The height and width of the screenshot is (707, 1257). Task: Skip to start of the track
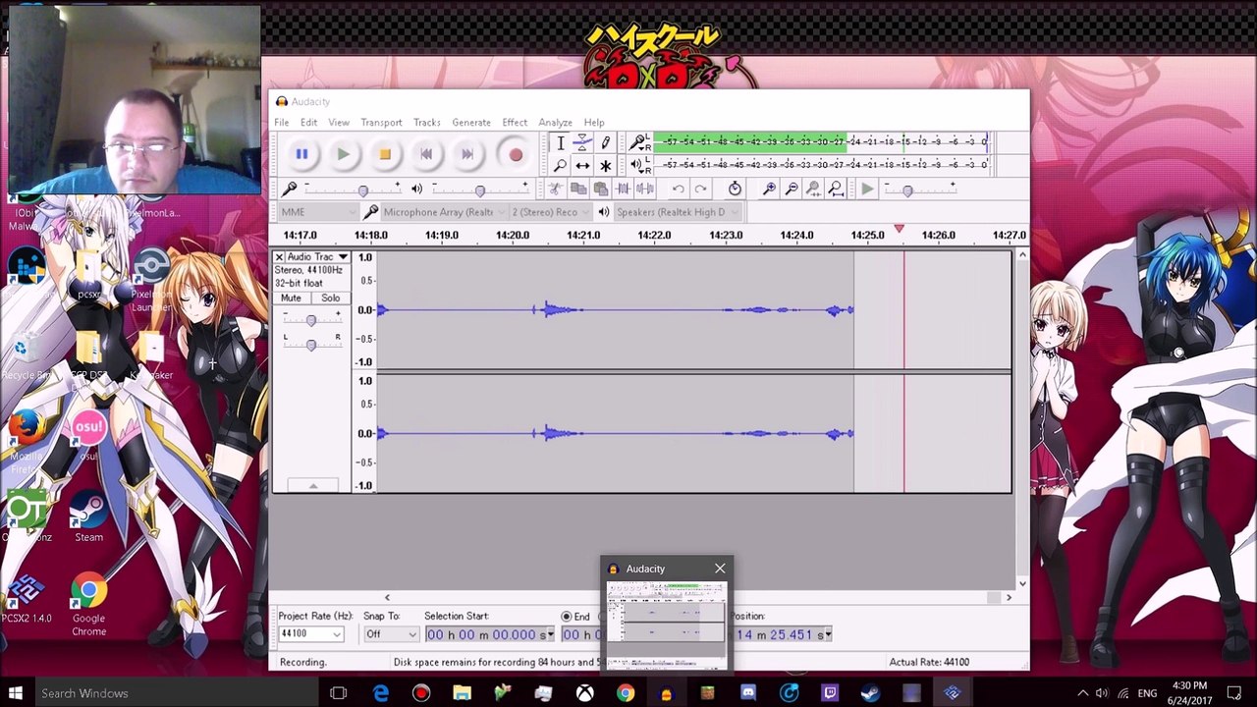(x=426, y=154)
